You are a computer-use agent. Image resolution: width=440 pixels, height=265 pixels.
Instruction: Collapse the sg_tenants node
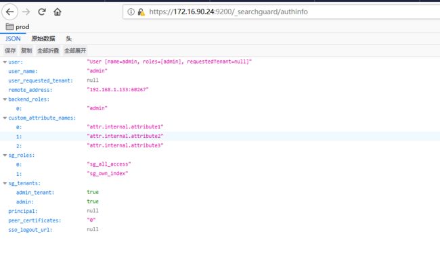pyautogui.click(x=5, y=183)
